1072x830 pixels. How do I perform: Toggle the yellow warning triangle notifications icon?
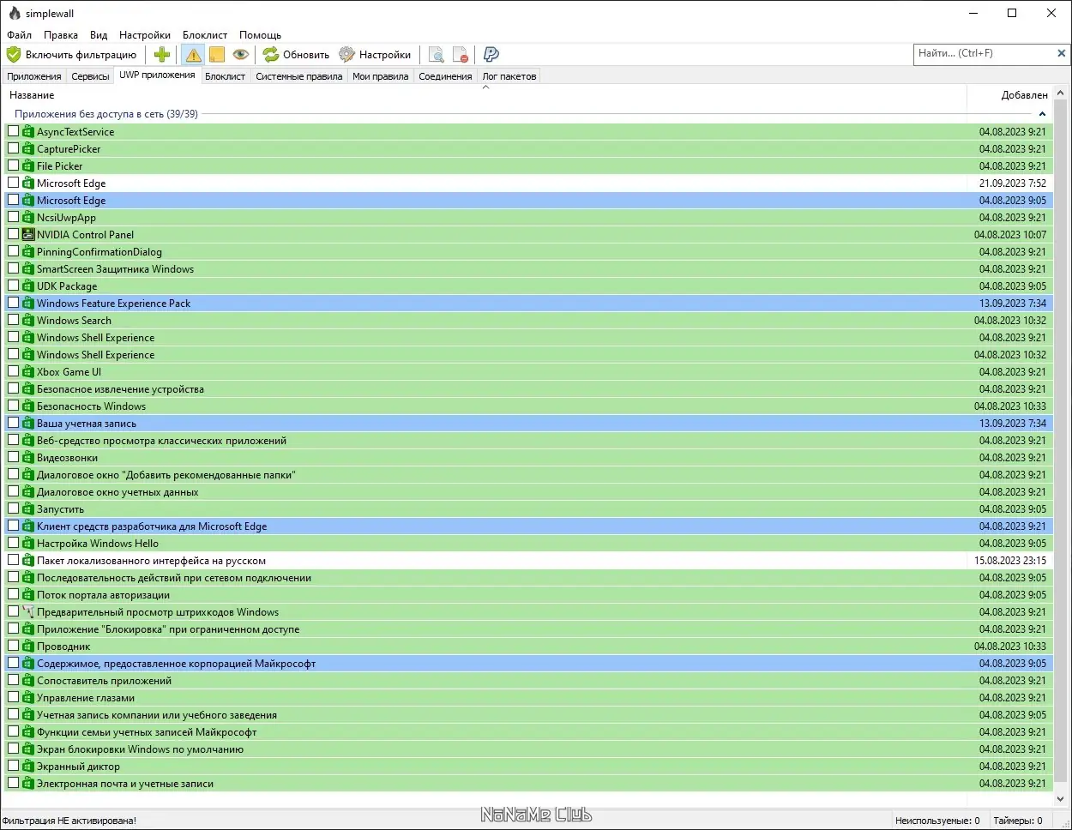[193, 55]
